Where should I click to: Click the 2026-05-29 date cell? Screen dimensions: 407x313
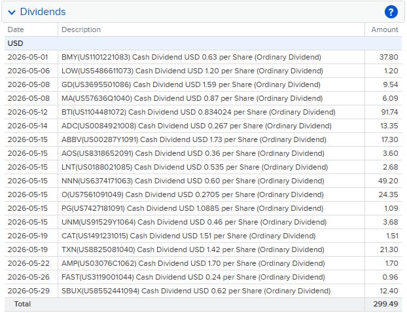[29, 291]
